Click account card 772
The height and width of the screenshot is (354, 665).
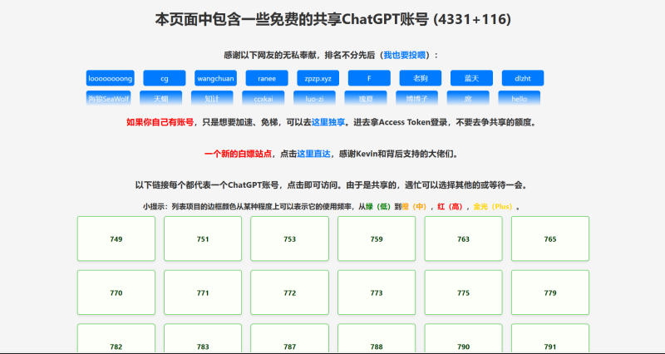click(289, 293)
